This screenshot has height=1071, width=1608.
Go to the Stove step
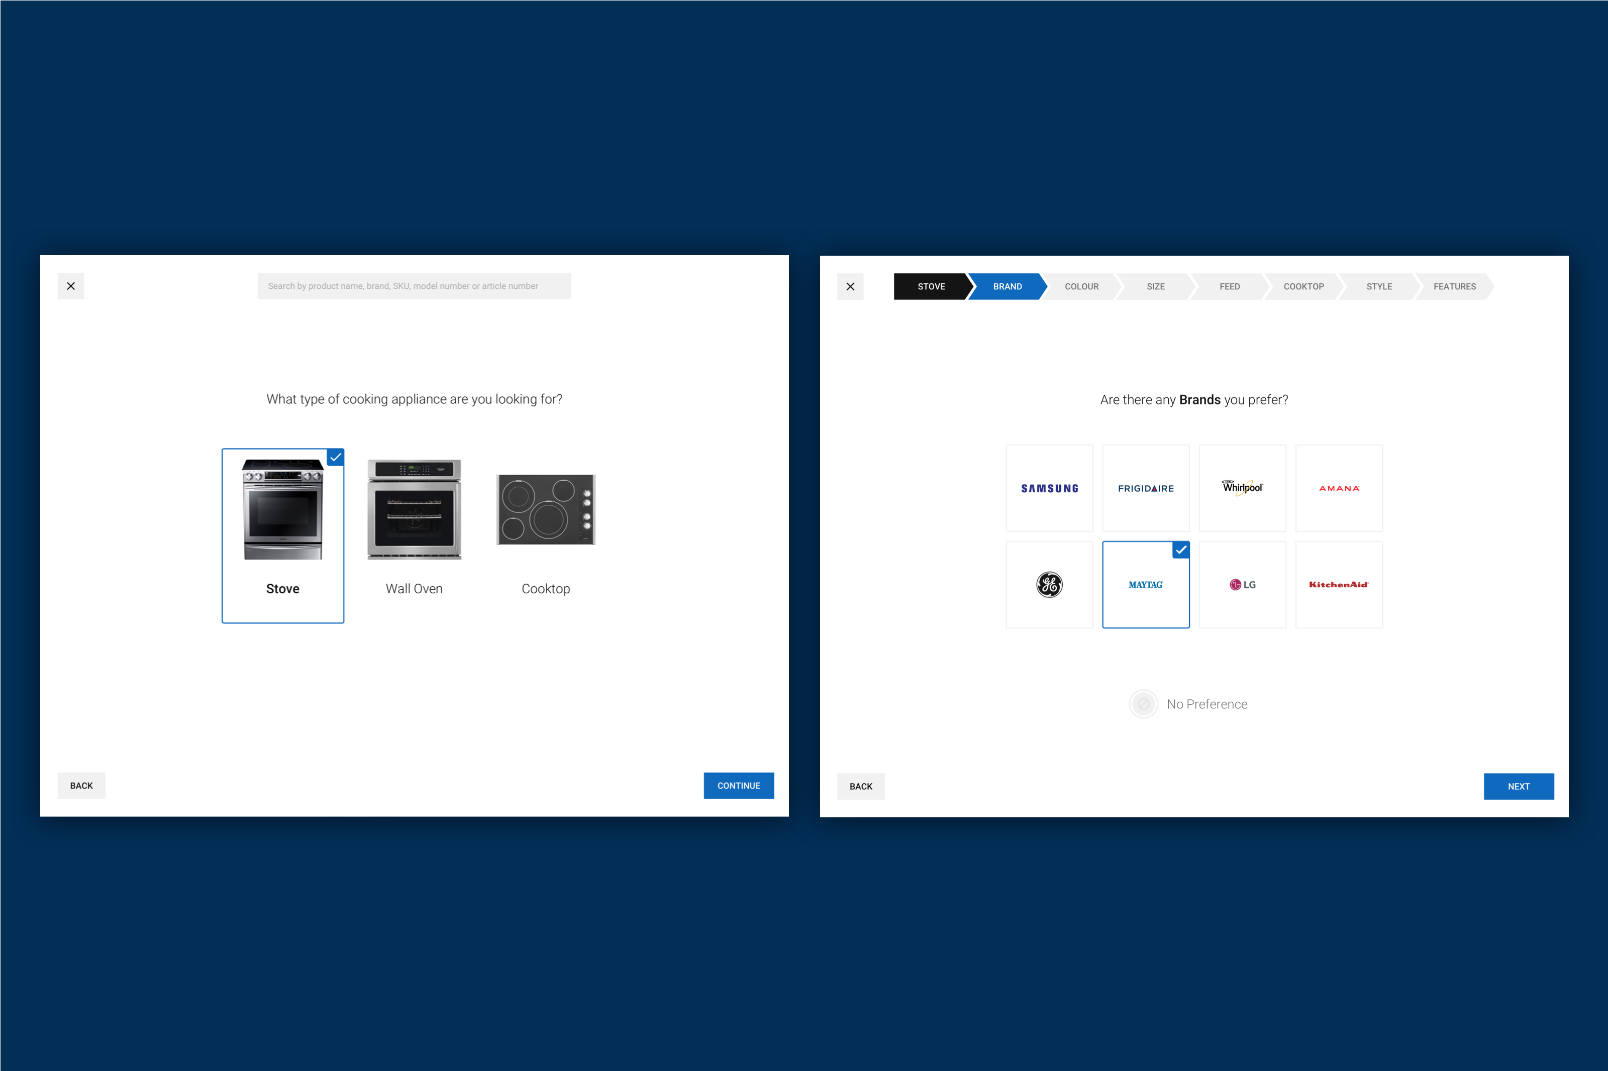(931, 287)
